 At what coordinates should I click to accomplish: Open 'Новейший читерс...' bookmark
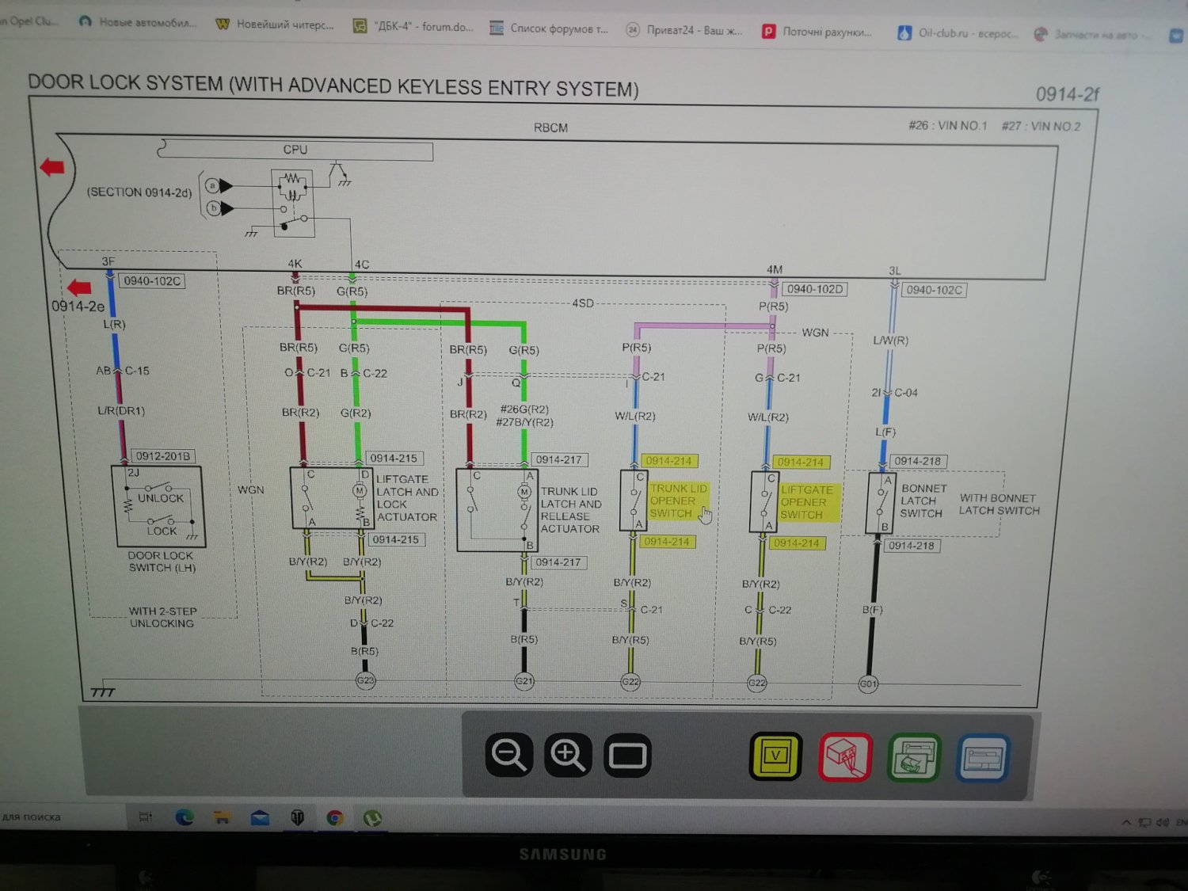[x=276, y=25]
